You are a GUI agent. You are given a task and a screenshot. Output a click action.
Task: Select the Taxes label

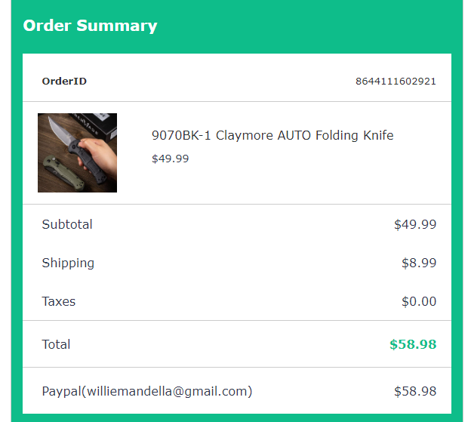(59, 301)
